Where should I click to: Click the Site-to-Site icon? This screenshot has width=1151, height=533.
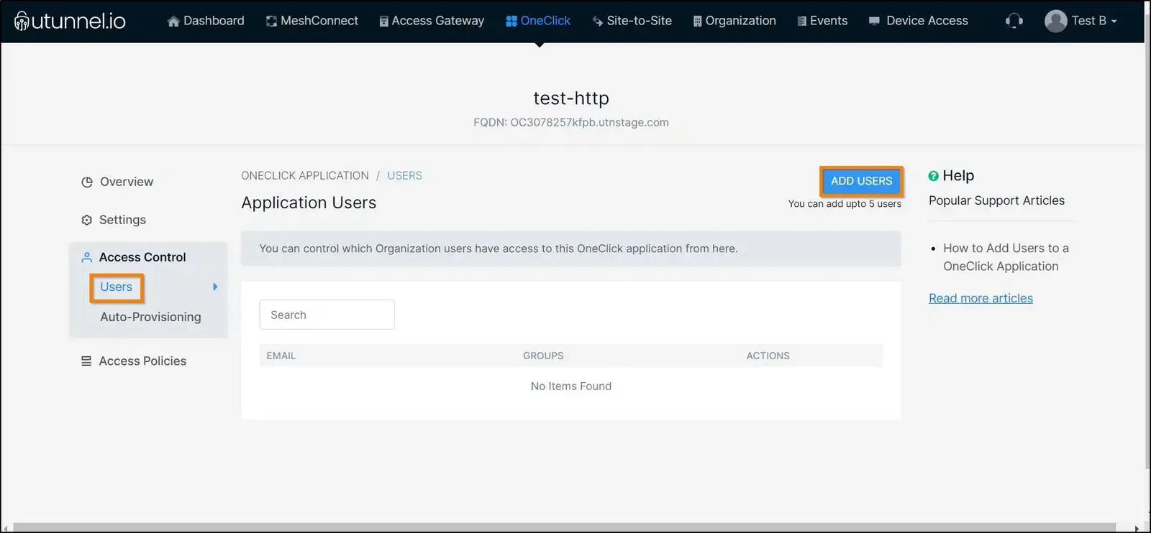[597, 22]
